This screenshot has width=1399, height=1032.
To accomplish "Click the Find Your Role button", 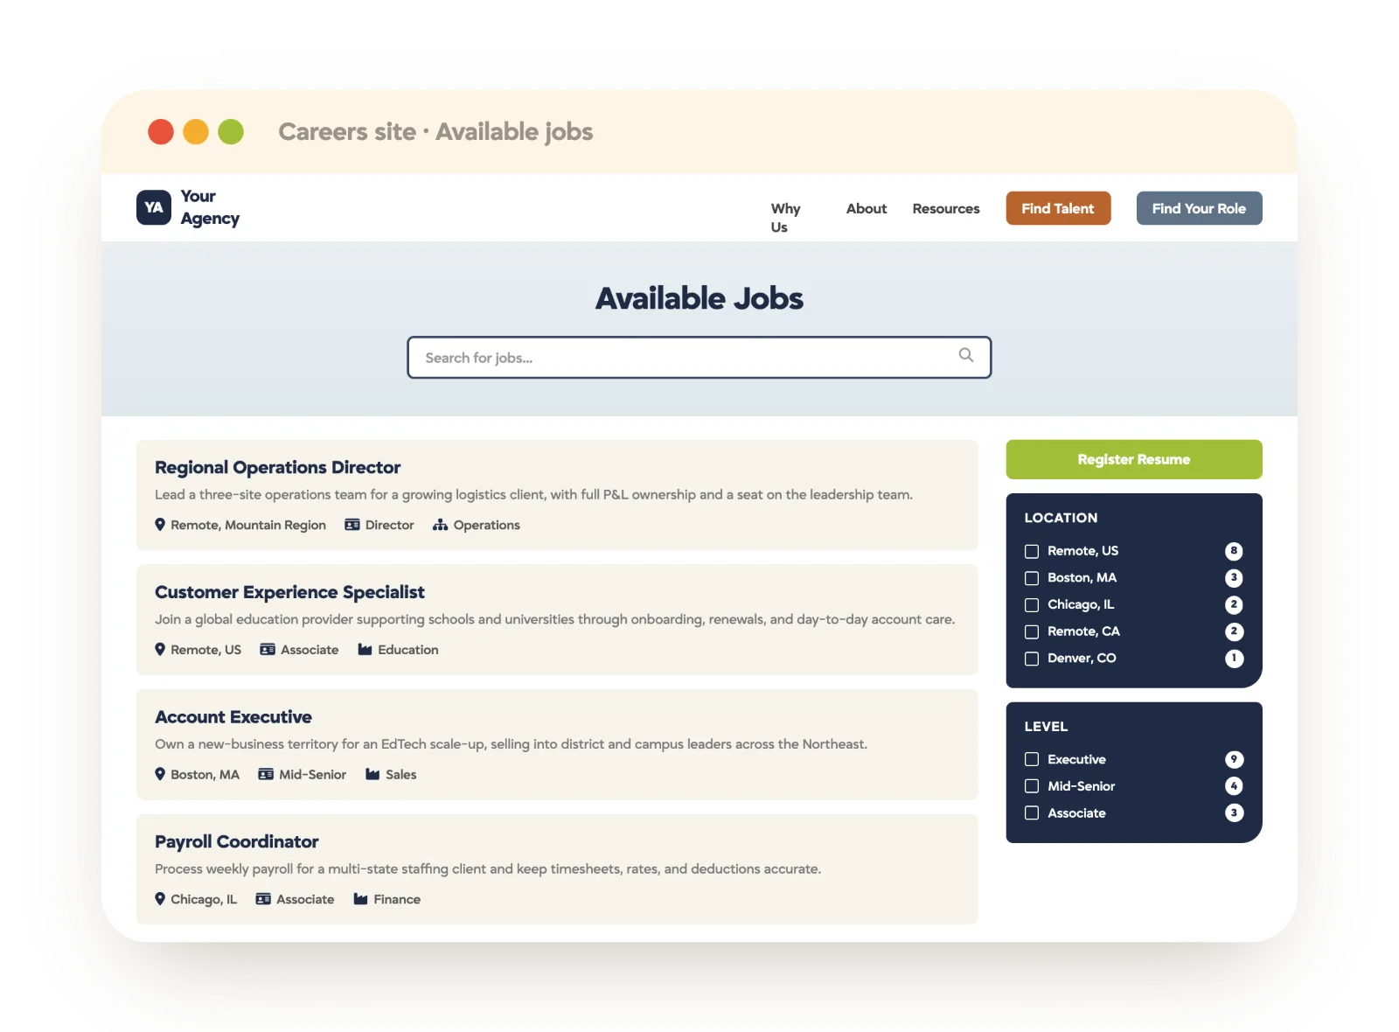I will click(1199, 208).
